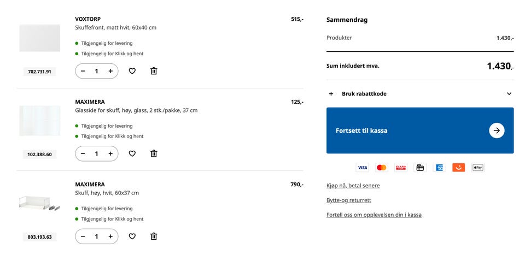The height and width of the screenshot is (261, 525).
Task: Add MAXIMERA Glasside to wishlist heart
Action: click(132, 153)
